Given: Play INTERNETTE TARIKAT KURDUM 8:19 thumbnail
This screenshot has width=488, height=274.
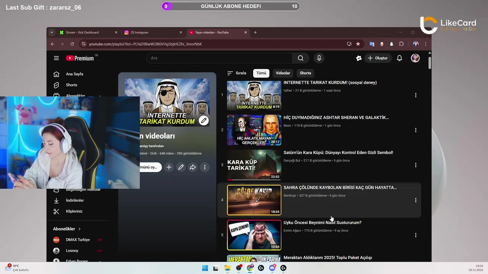Looking at the screenshot, I should 254,95.
